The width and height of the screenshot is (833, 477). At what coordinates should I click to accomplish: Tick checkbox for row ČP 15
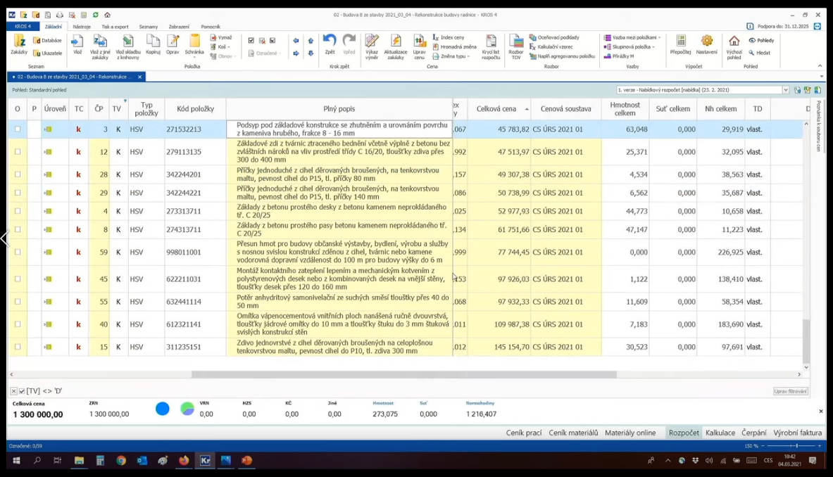18,346
